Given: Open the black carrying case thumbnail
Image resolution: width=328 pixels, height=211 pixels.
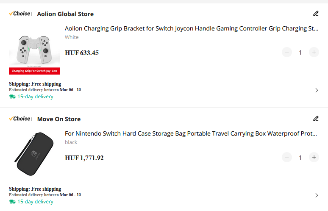Looking at the screenshot, I should [x=34, y=155].
